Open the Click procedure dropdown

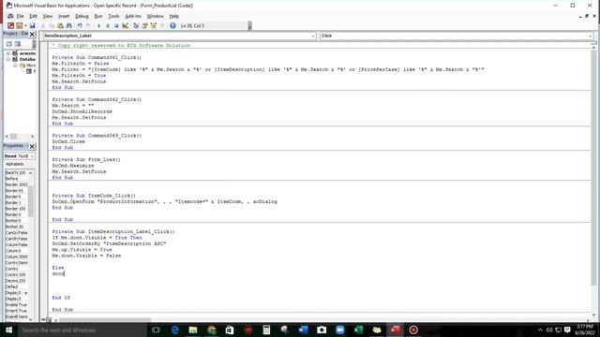[590, 36]
